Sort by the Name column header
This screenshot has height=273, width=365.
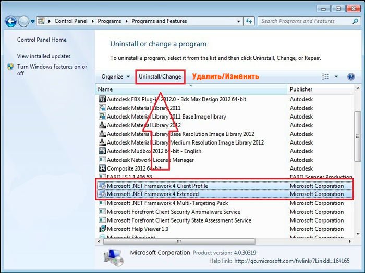coord(191,89)
